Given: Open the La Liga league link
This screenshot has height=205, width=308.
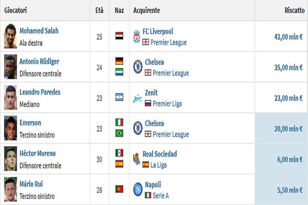Looking at the screenshot, I should coord(158,165).
